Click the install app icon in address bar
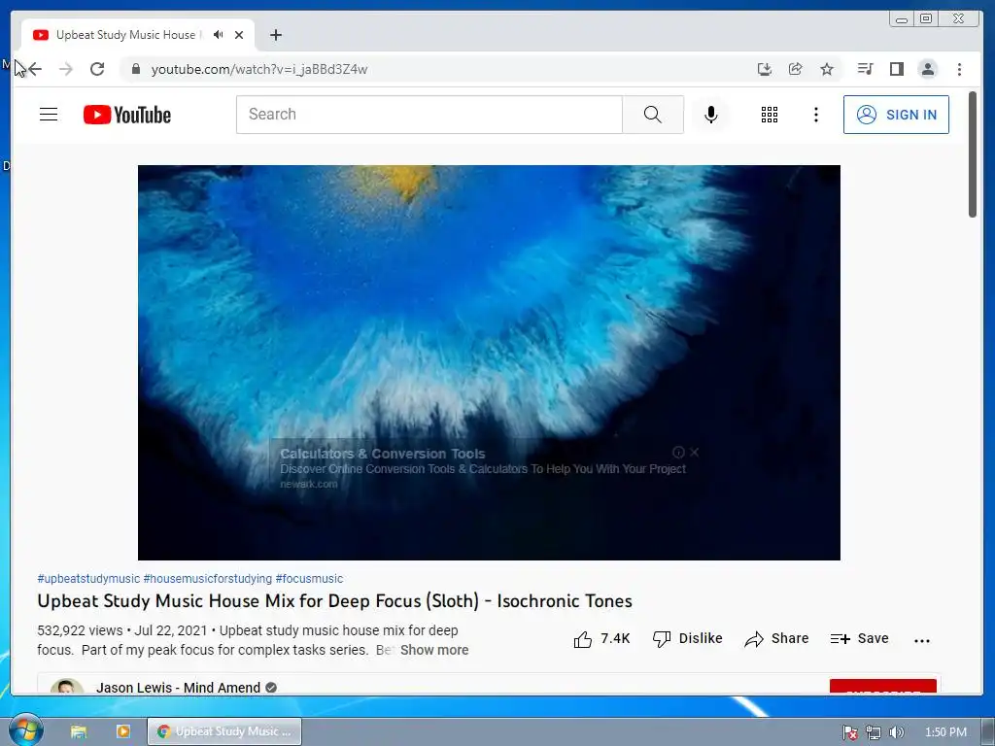Viewport: 995px width, 746px height. pyautogui.click(x=765, y=69)
